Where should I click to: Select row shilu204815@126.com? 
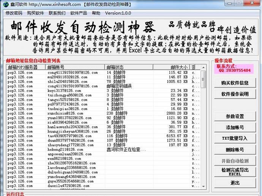tap(103, 82)
